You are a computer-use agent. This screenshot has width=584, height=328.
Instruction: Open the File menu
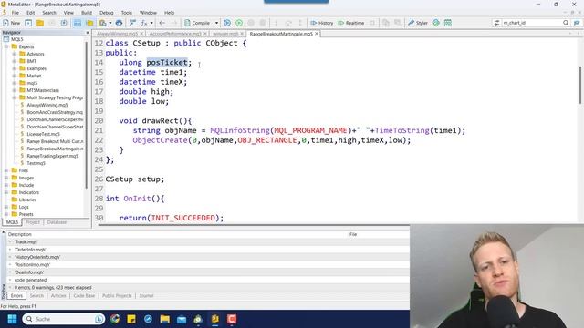click(x=16, y=13)
